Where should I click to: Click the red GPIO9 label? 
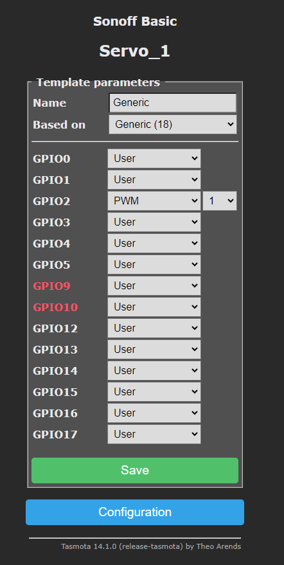coord(51,286)
